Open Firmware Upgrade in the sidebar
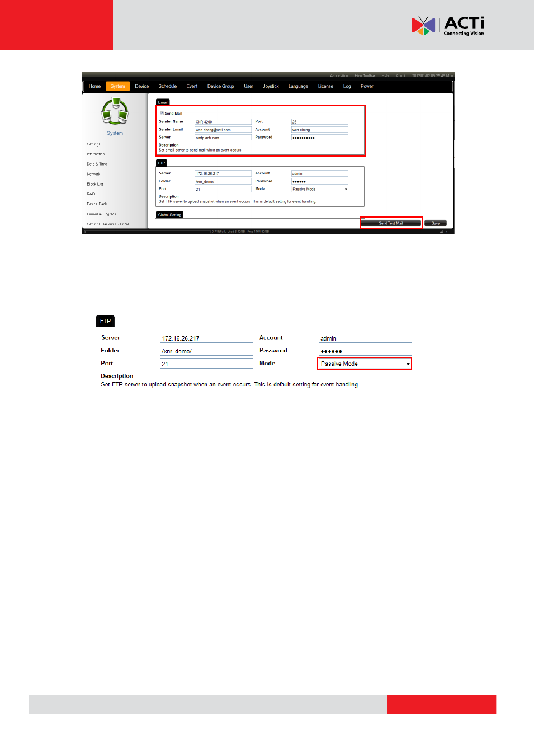534x755 pixels. coord(101,214)
